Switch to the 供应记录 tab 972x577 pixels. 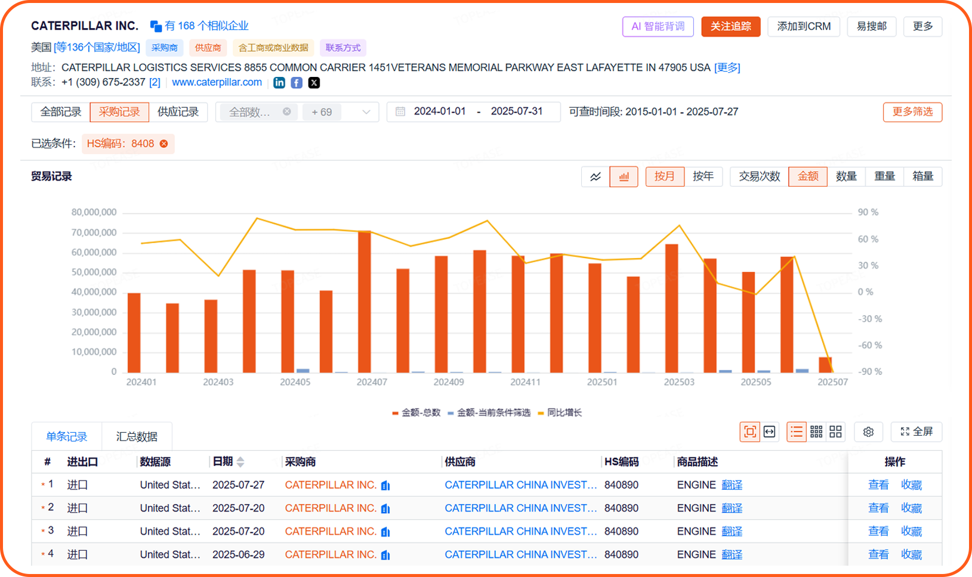(x=178, y=112)
